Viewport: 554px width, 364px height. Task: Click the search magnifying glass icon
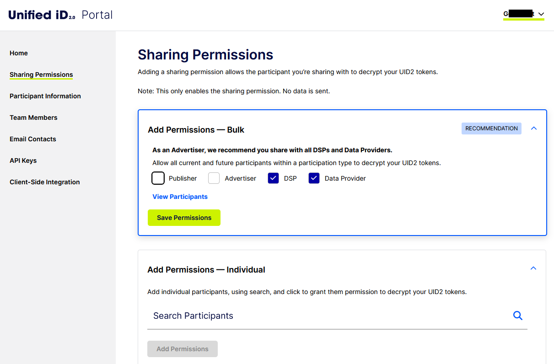(517, 316)
